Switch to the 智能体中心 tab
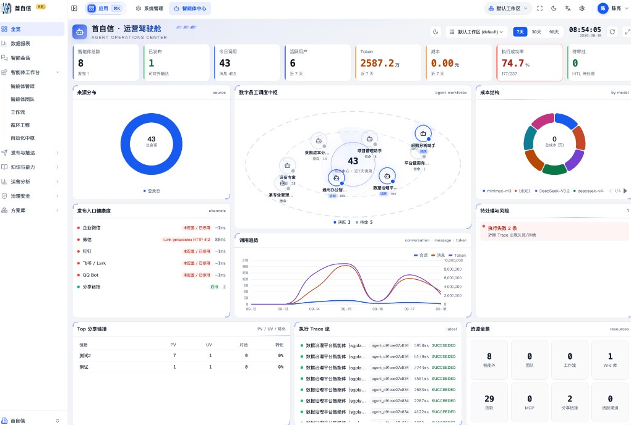 coord(190,8)
